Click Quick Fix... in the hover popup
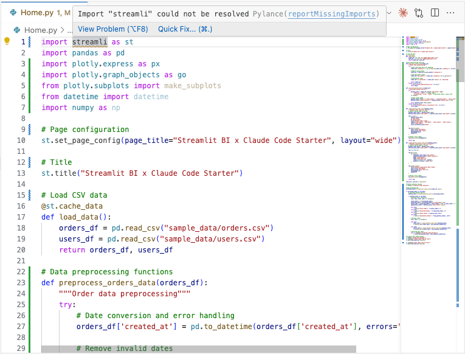The image size is (465, 354). coord(185,29)
